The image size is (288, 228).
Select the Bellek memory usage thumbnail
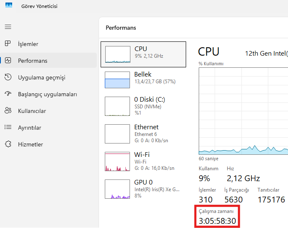tap(117, 79)
